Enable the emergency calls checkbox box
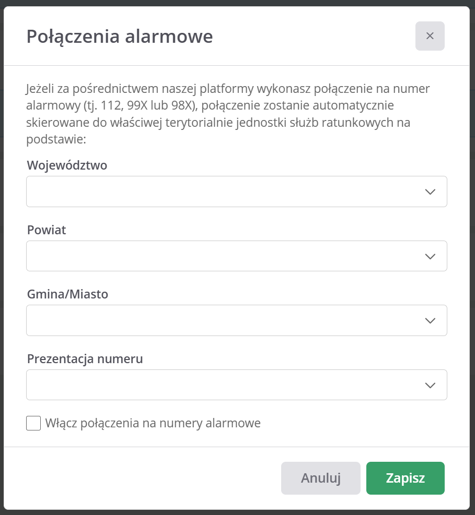Screen dimensions: 475x515 [x=33, y=423]
